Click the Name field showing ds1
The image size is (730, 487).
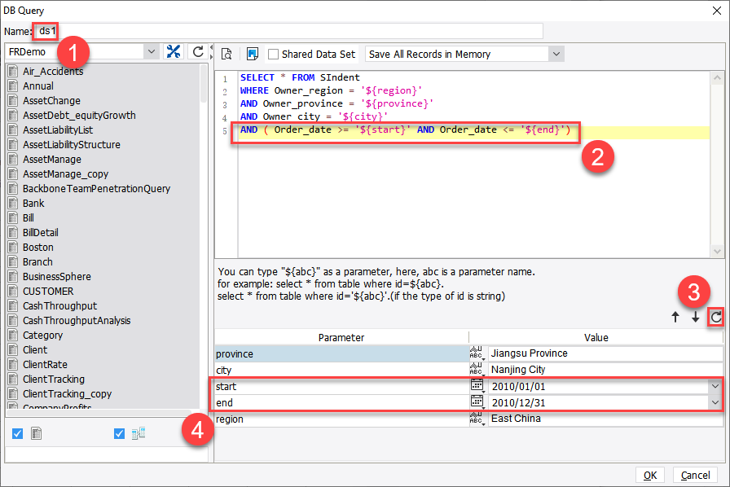tap(46, 31)
